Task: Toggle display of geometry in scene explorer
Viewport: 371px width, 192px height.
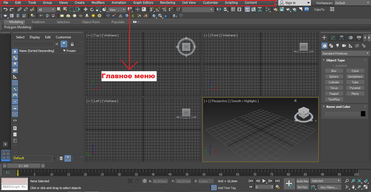Action: click(15, 52)
